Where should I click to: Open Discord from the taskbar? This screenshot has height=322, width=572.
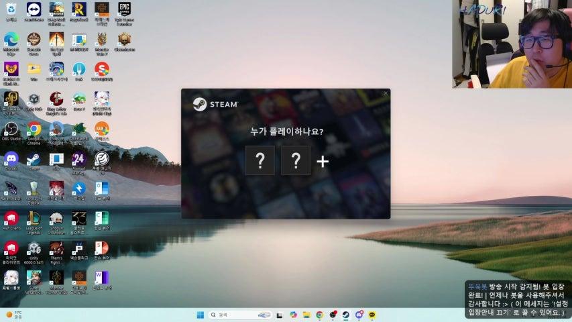coord(359,315)
